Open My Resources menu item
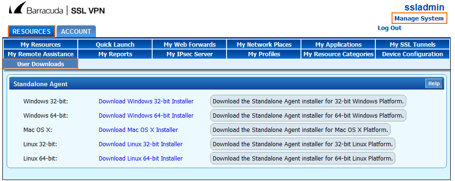 41,45
